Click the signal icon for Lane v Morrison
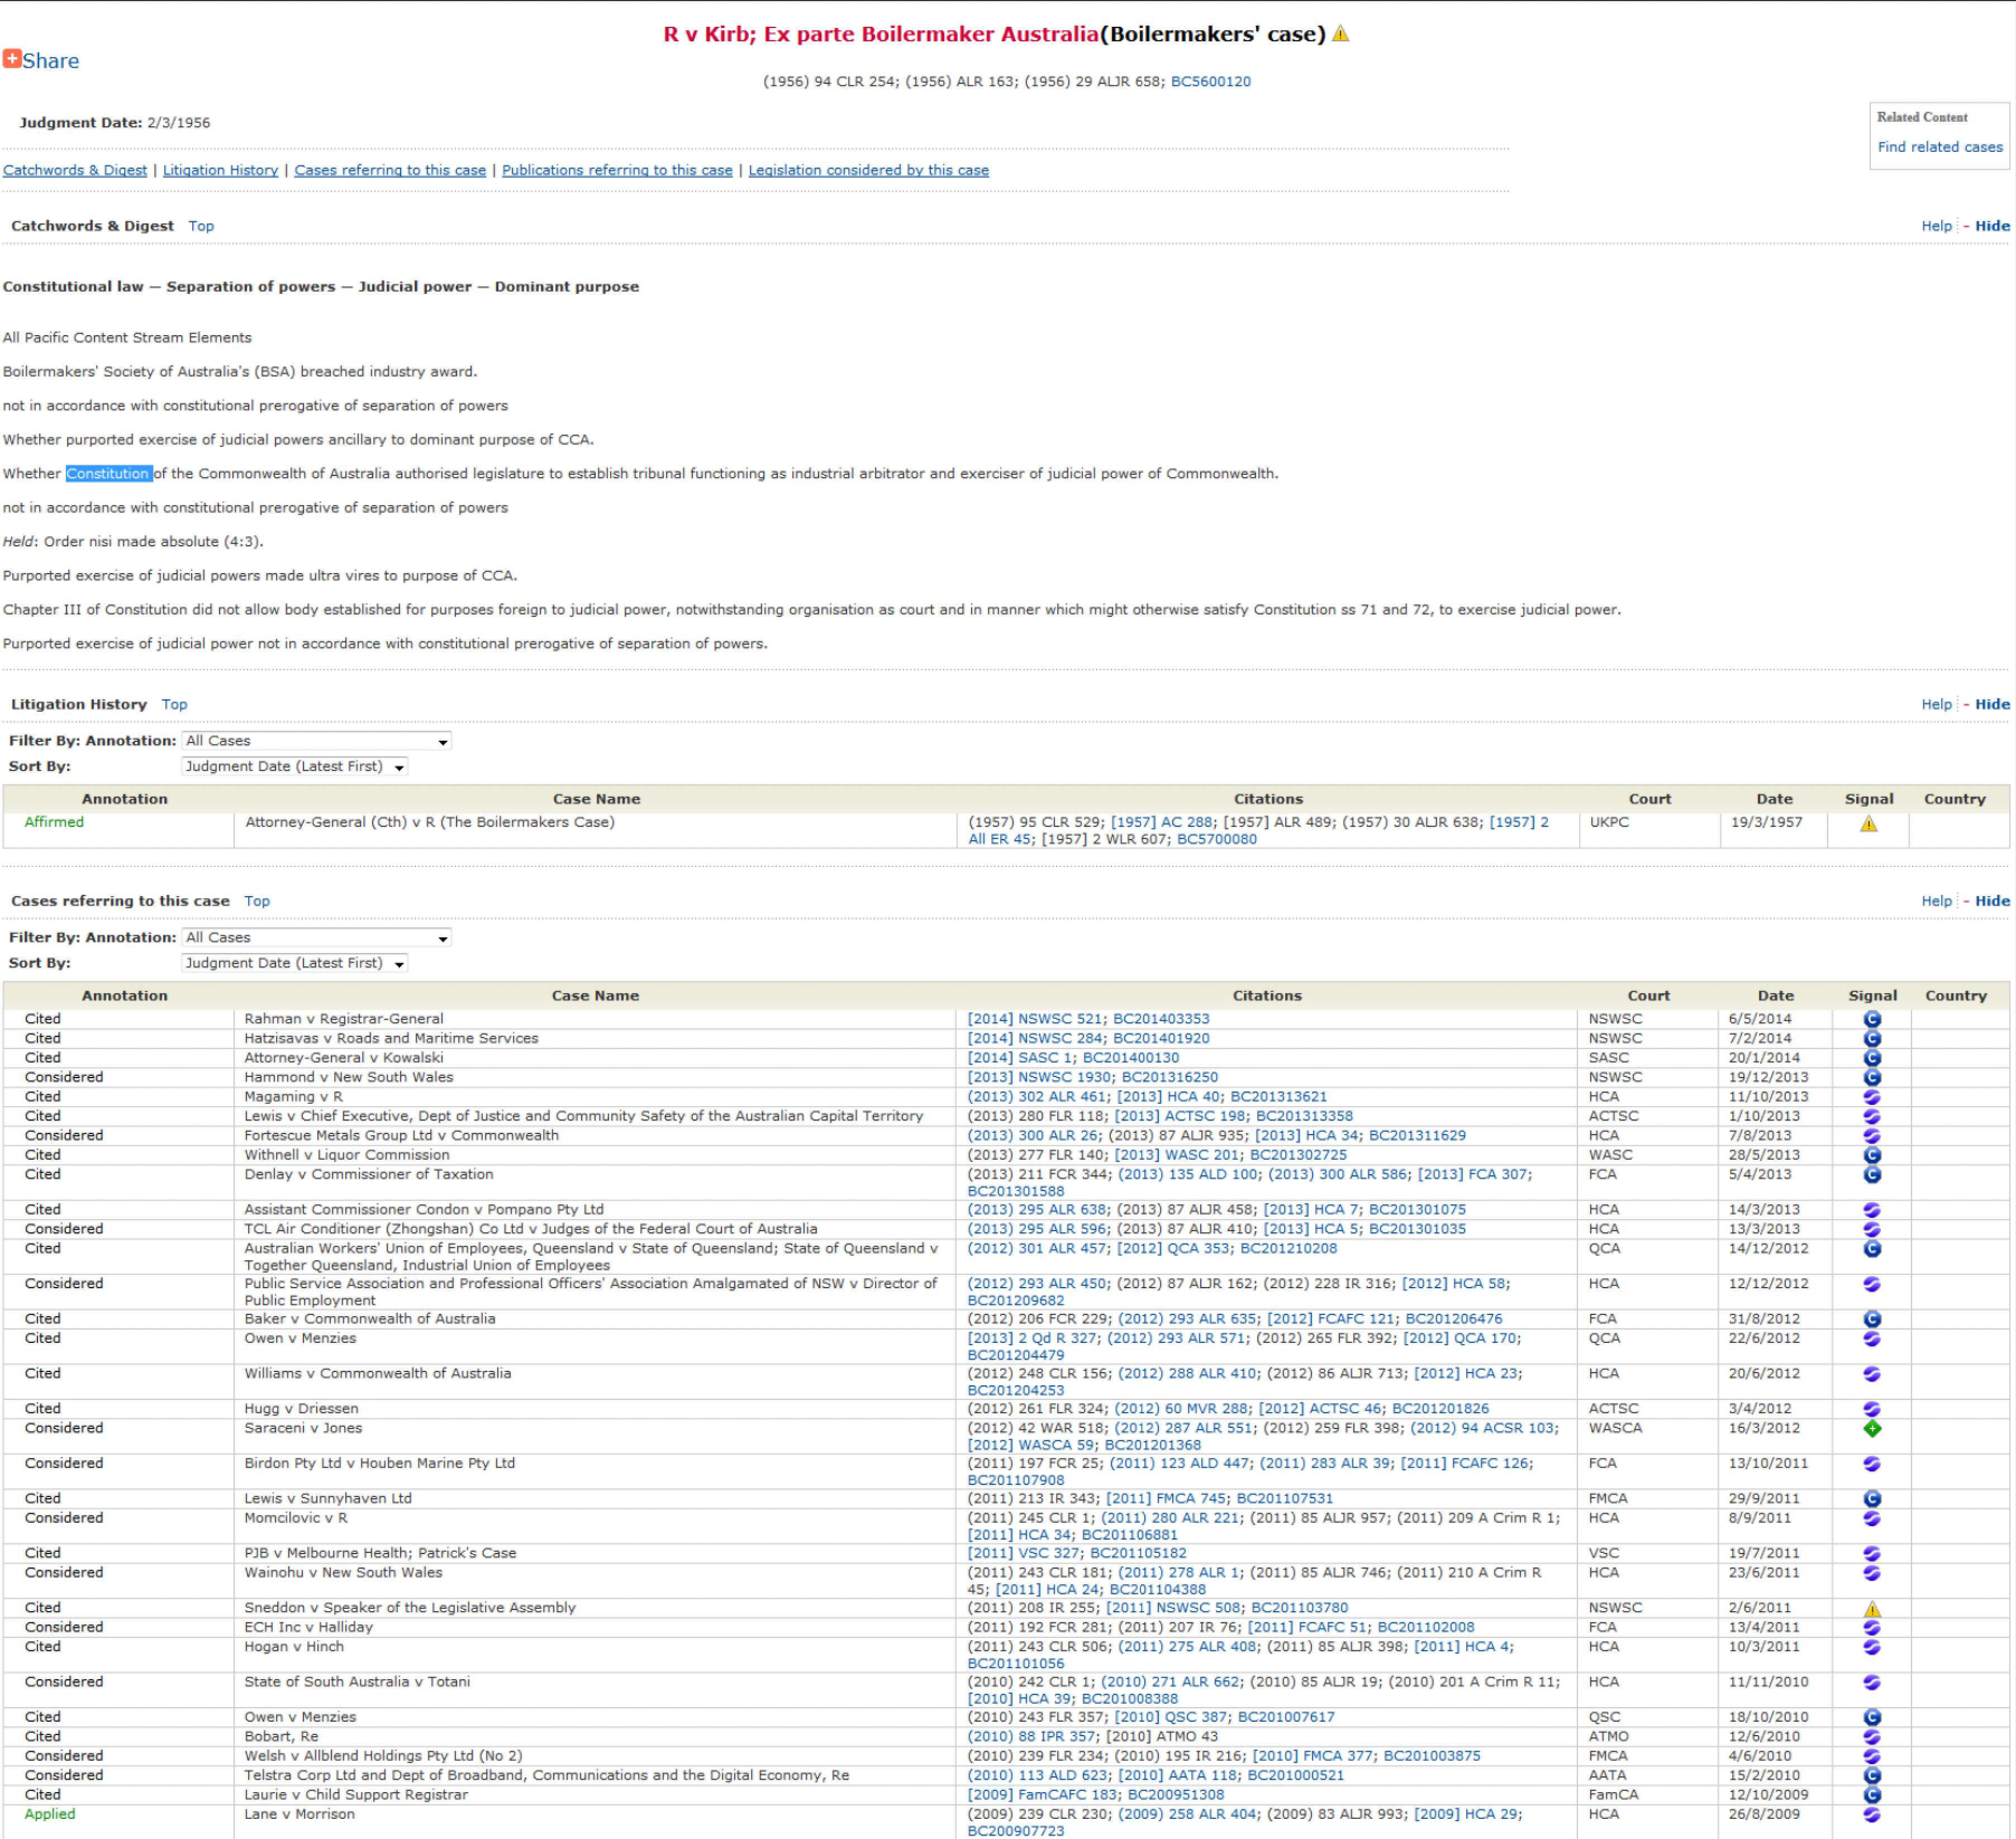The image size is (2016, 1839). 1872,1815
